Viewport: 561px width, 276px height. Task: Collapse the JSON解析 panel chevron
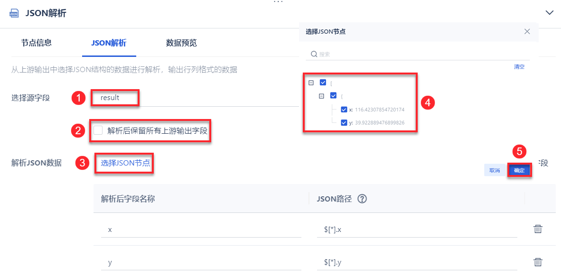[550, 13]
